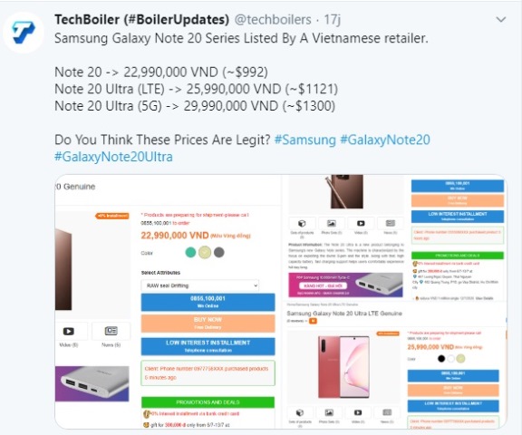
Task: Open the @techboilers handle link
Action: tap(273, 20)
